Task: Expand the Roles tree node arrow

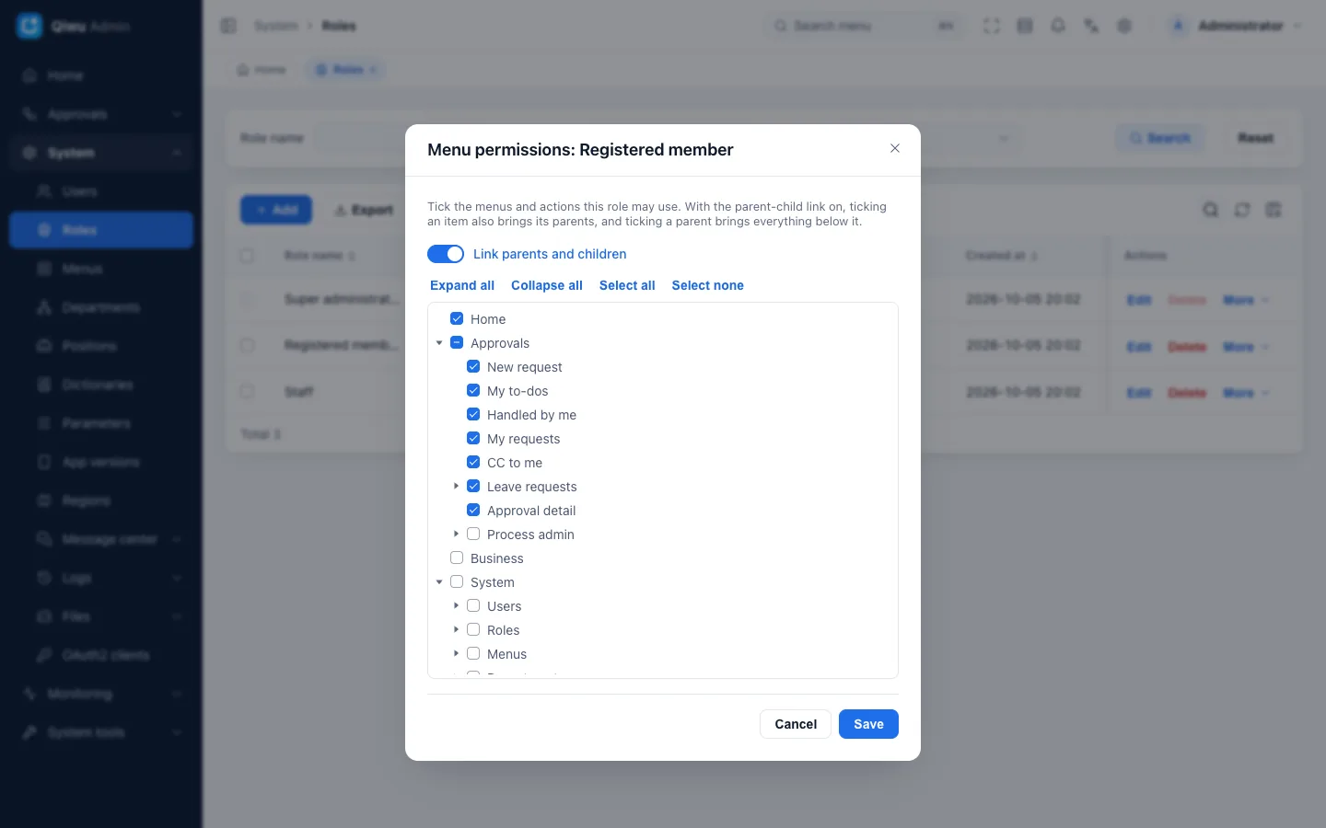Action: 456,629
